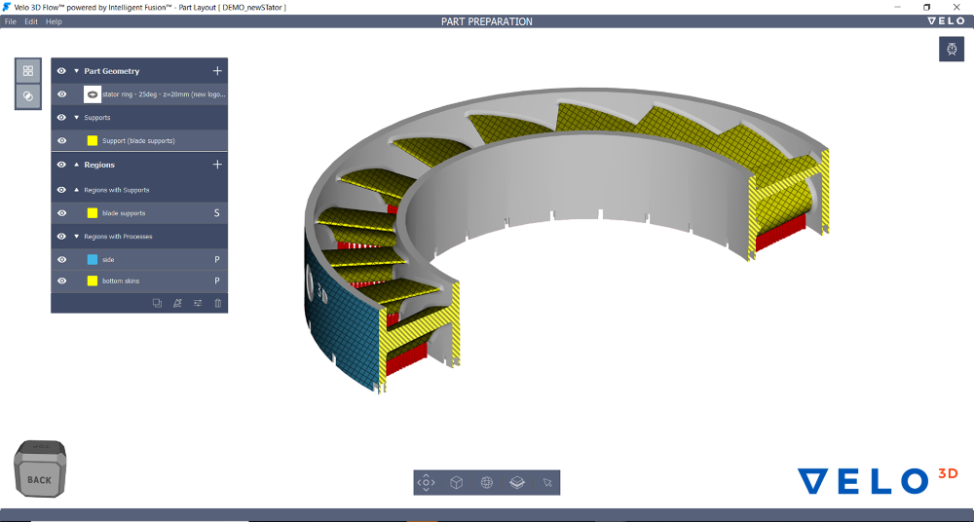Click the overlapping circles icon in the left sidebar
974x522 pixels.
(x=28, y=96)
